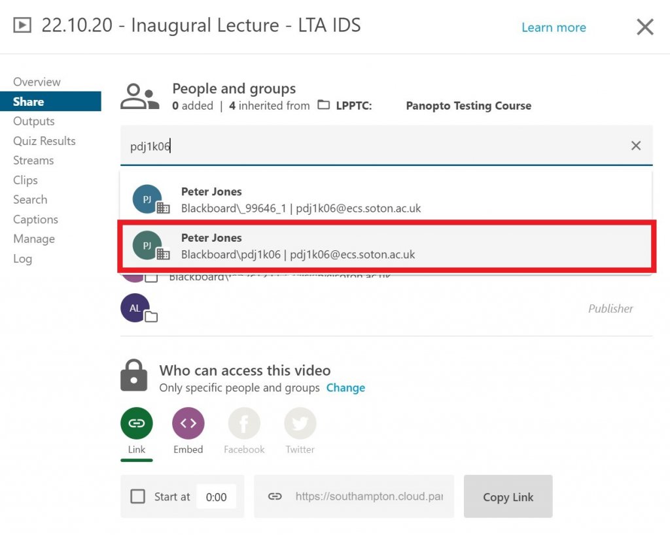
Task: Click the purple Embed code icon
Action: click(x=188, y=423)
